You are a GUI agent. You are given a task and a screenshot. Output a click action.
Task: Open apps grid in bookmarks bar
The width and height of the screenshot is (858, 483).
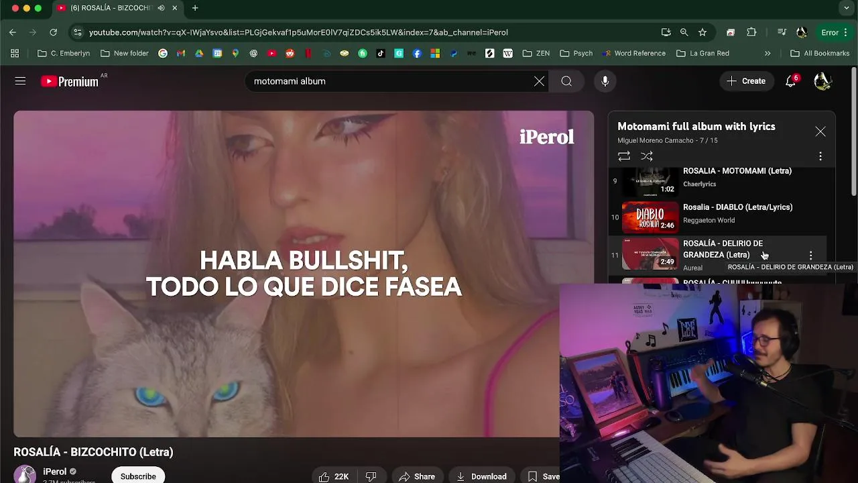click(x=15, y=53)
